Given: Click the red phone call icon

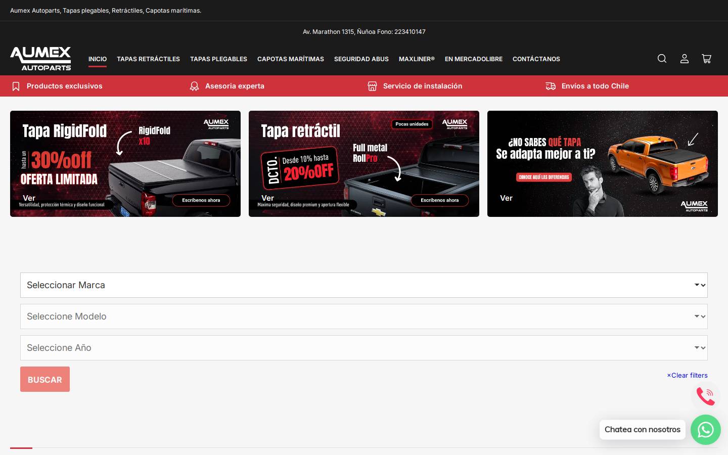Looking at the screenshot, I should tap(706, 396).
